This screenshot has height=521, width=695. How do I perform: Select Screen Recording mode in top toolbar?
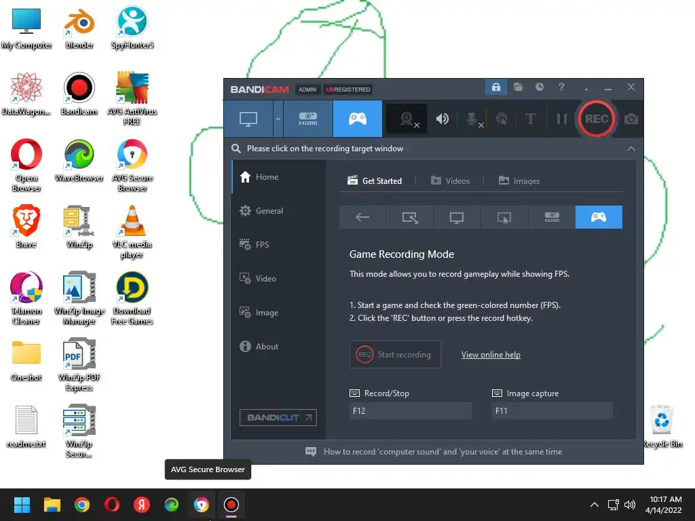(248, 119)
